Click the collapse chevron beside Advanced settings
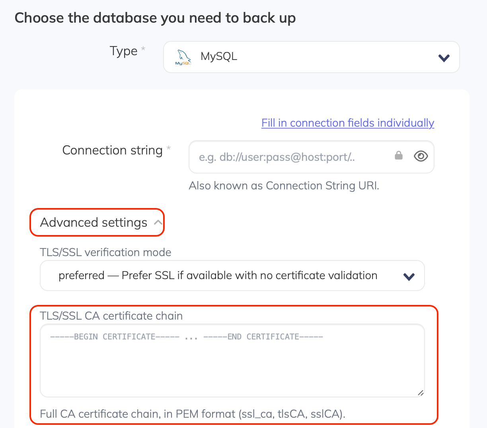 pos(158,222)
